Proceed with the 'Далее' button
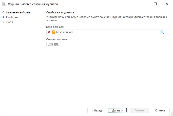The image size is (173, 116). pos(118,110)
